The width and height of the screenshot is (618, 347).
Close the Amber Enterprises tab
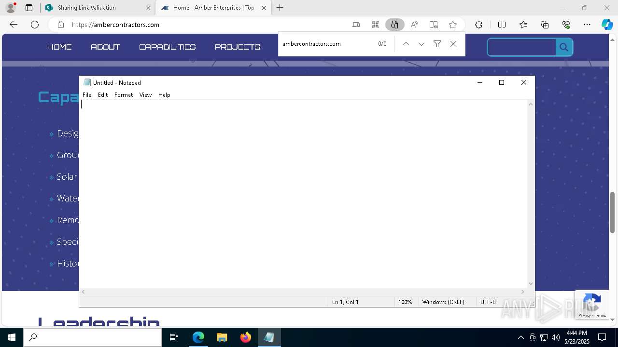264,8
